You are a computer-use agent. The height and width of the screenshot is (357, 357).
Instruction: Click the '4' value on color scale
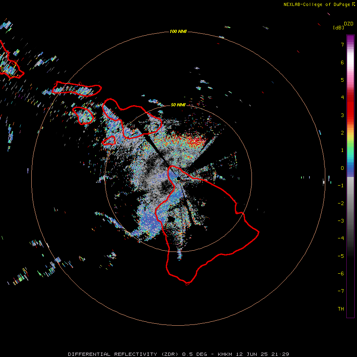coord(342,98)
